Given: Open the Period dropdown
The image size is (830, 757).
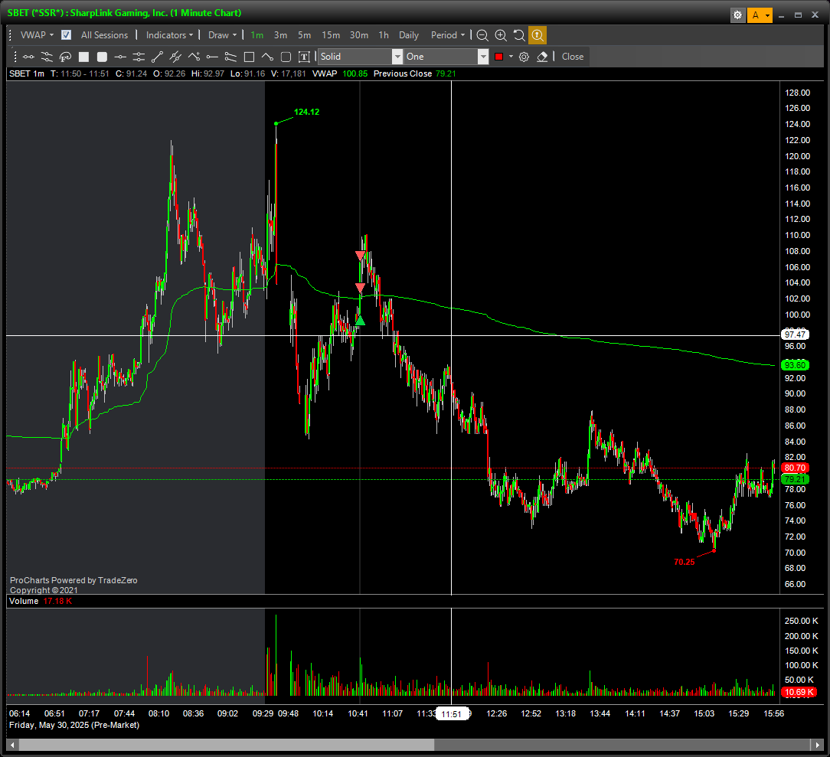Looking at the screenshot, I should [448, 35].
